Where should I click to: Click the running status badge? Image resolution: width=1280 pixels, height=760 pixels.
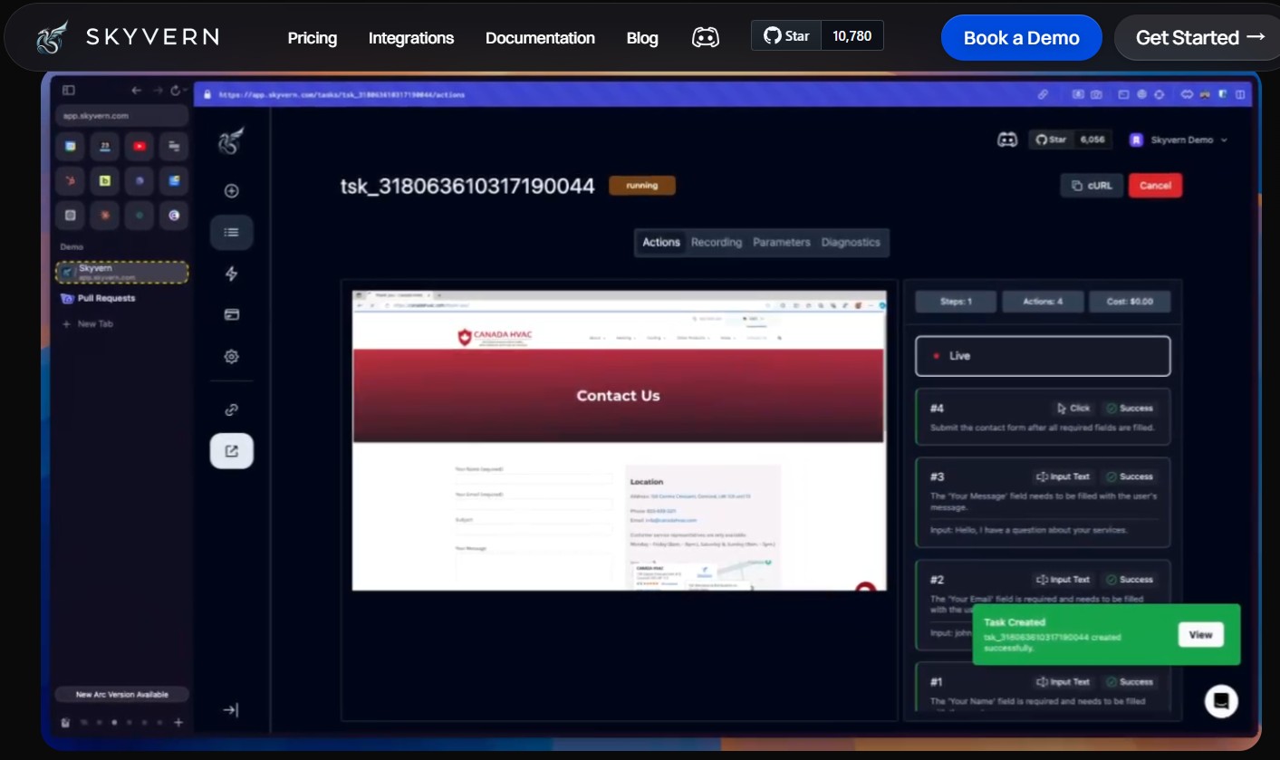642,186
